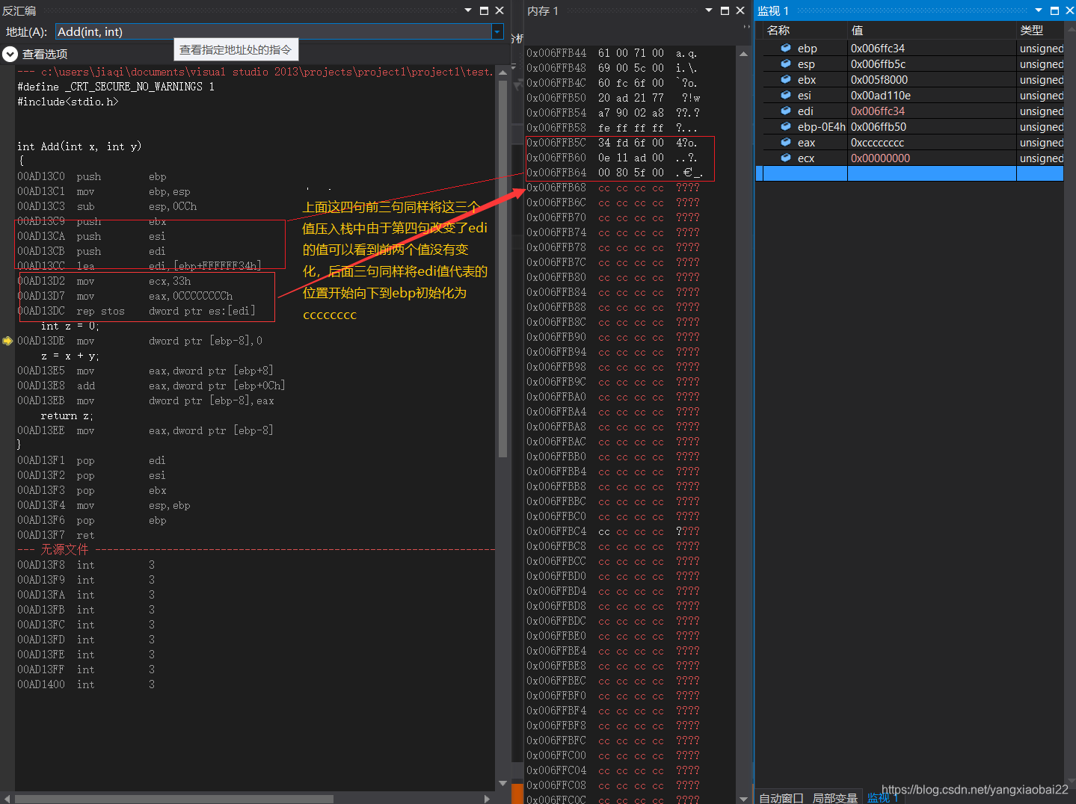Close the 内存 1 memory panel

point(740,10)
